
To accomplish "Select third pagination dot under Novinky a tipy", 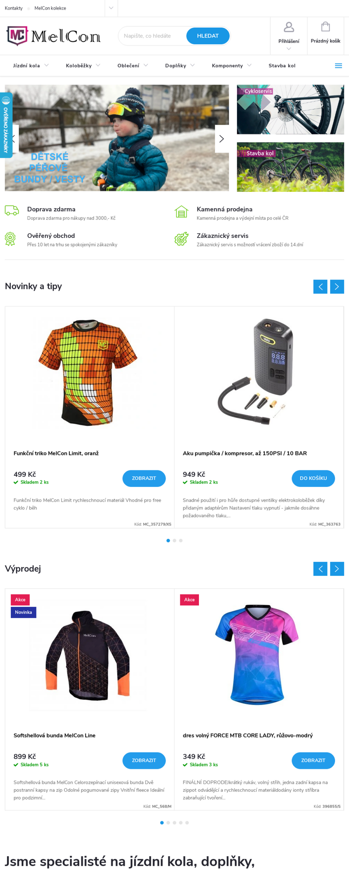I will (x=181, y=541).
